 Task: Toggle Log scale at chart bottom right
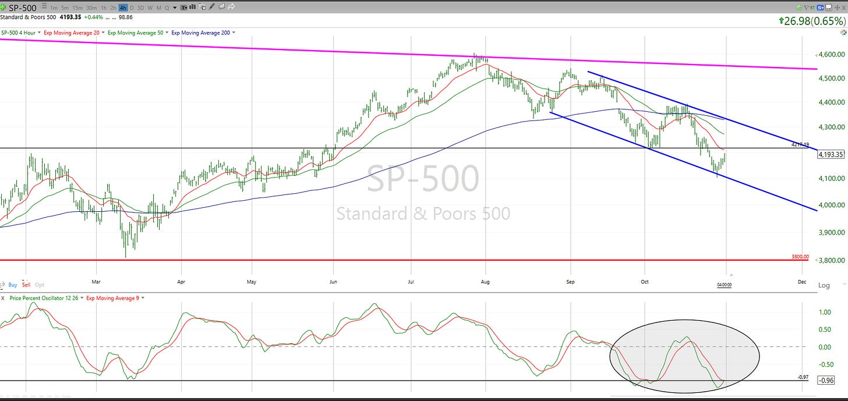(824, 285)
